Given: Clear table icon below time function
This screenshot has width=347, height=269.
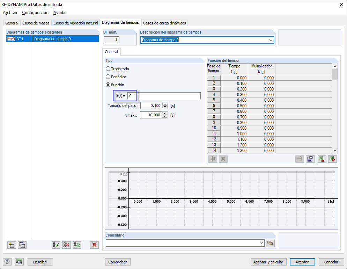Looking at the screenshot, I should (x=223, y=159).
